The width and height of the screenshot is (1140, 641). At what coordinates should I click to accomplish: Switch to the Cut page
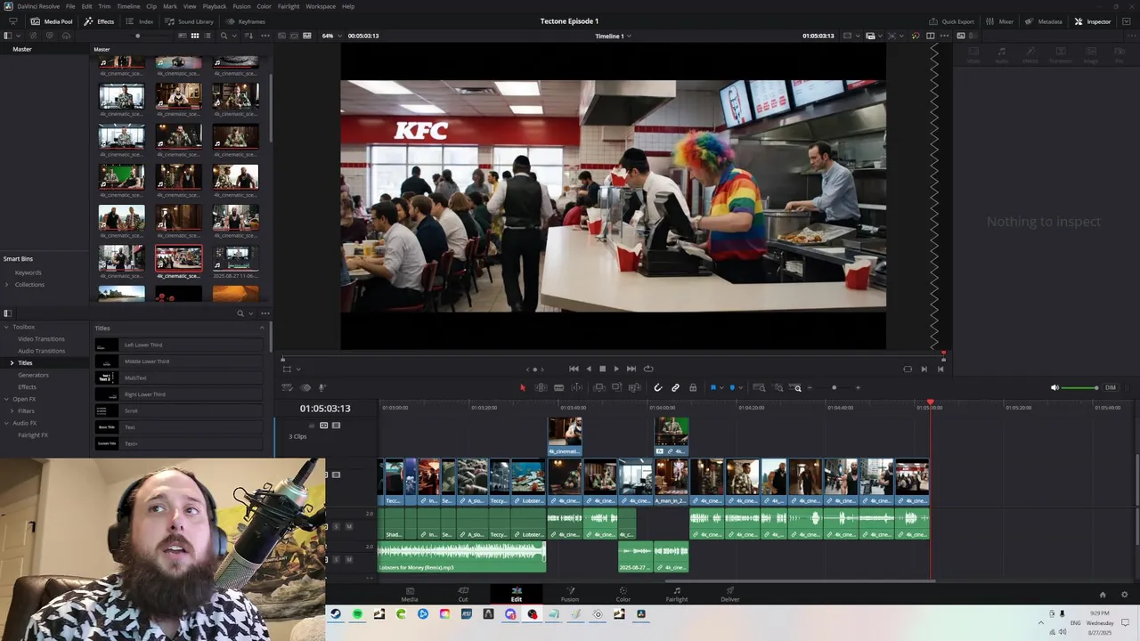pos(463,594)
